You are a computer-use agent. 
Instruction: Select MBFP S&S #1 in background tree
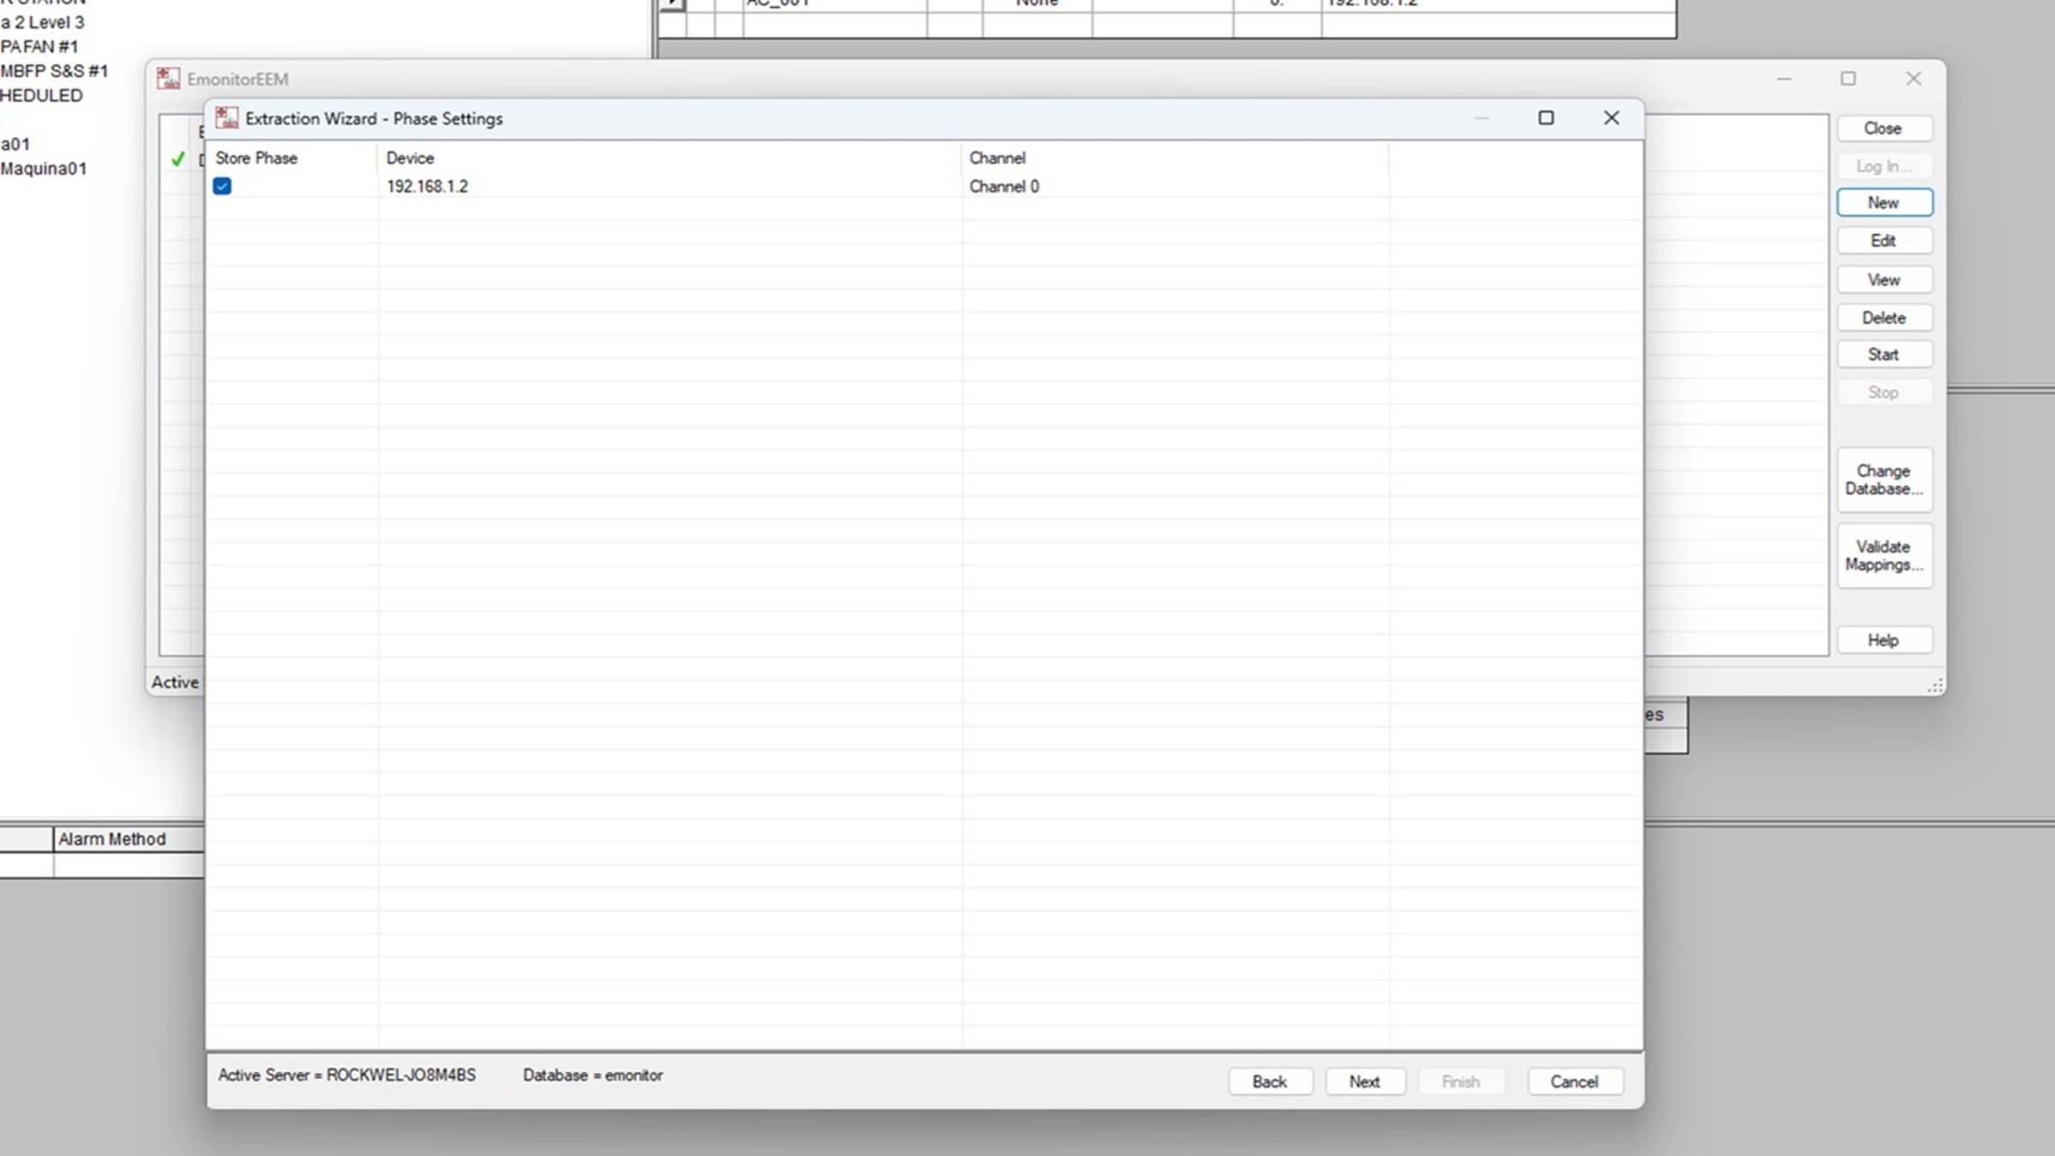pyautogui.click(x=55, y=71)
